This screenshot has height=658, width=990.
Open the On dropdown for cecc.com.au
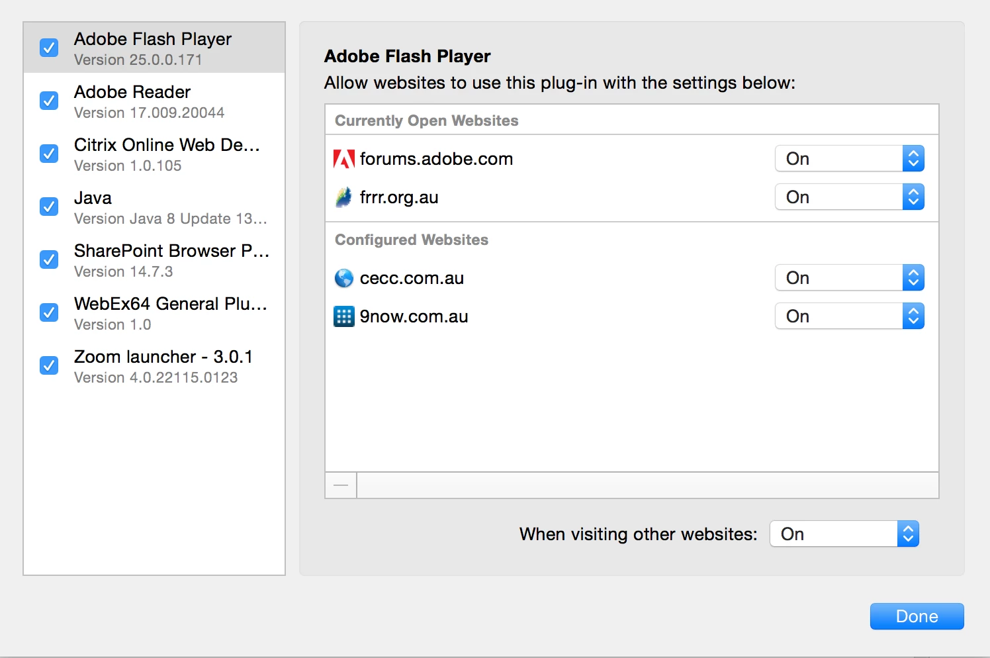coord(850,278)
